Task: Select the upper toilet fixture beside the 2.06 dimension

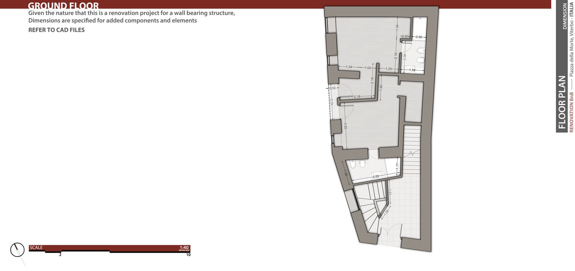Action: (420, 51)
